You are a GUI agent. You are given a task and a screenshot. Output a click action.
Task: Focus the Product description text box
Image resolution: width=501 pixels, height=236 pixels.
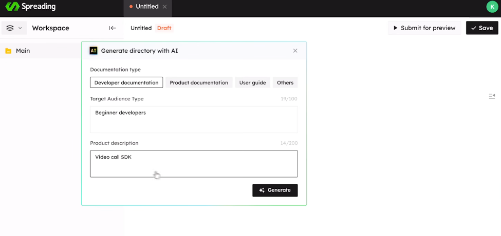click(x=194, y=164)
